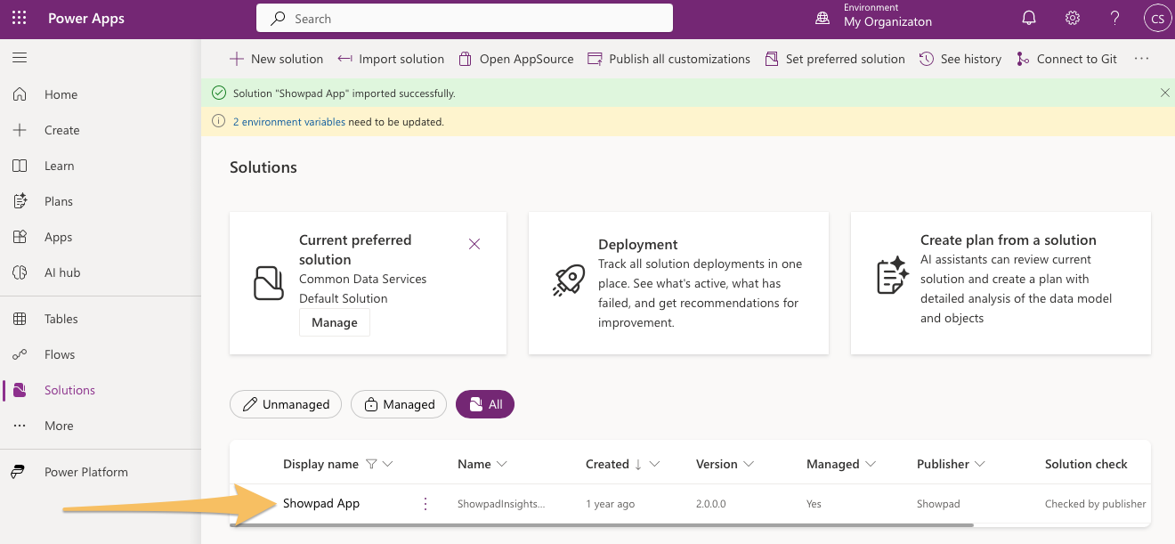Dismiss the Current preferred solution card
This screenshot has height=544, width=1175.
(474, 244)
